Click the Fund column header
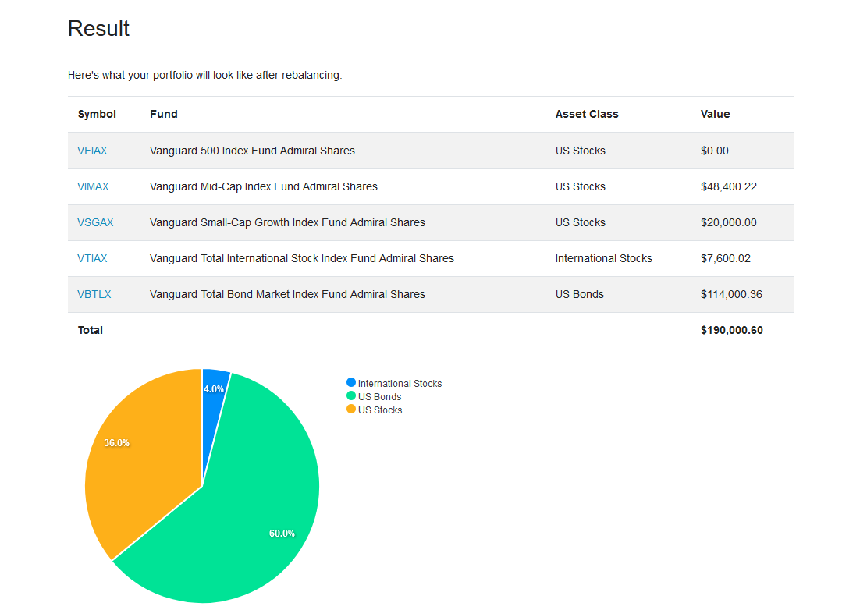Screen dimensions: 867x610 (x=164, y=115)
